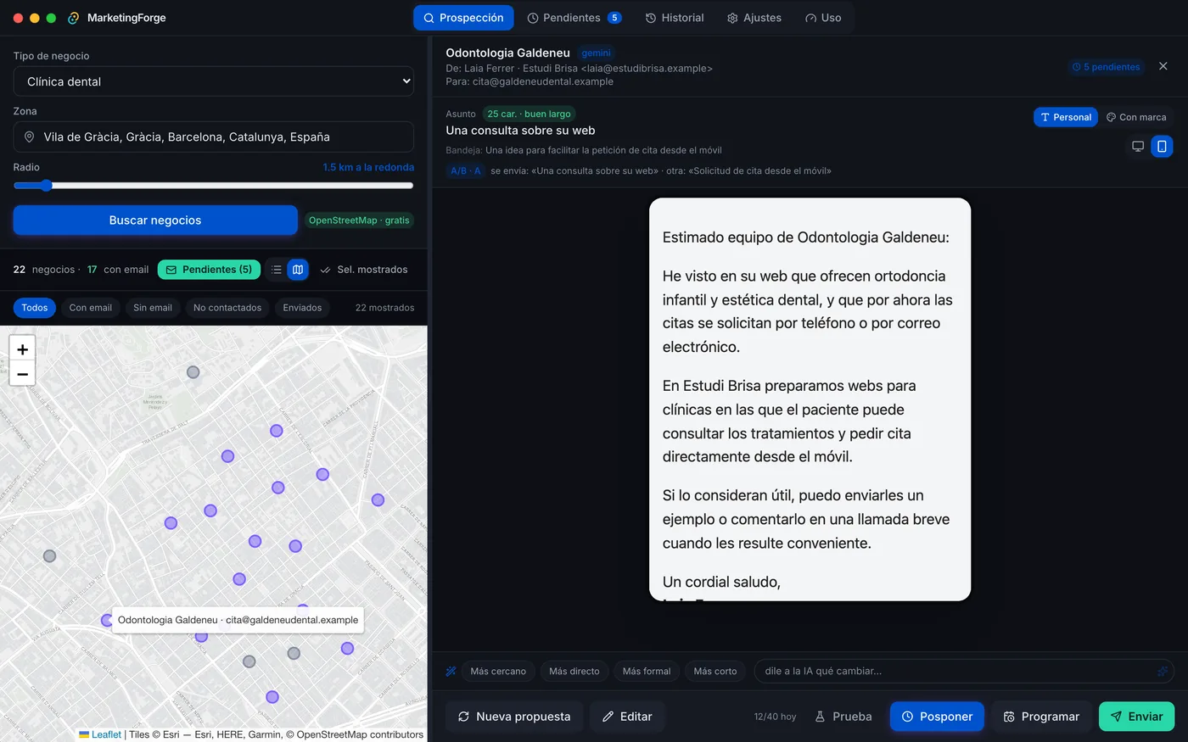The height and width of the screenshot is (742, 1188).
Task: Switch results to list view
Action: click(x=277, y=270)
